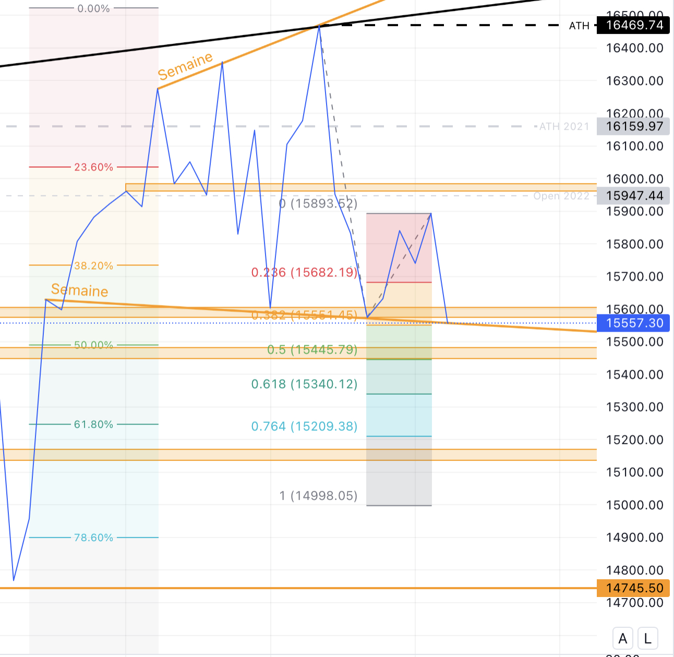Image resolution: width=674 pixels, height=657 pixels.
Task: Click the Open 2022 price tag 15947.44
Action: pyautogui.click(x=634, y=196)
